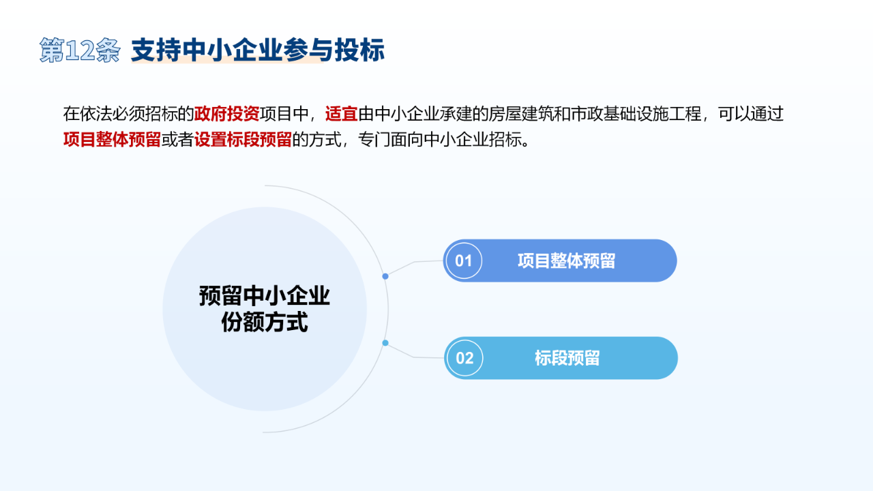Click the "01" number badge
Viewport: 873px width, 491px height.
point(464,261)
